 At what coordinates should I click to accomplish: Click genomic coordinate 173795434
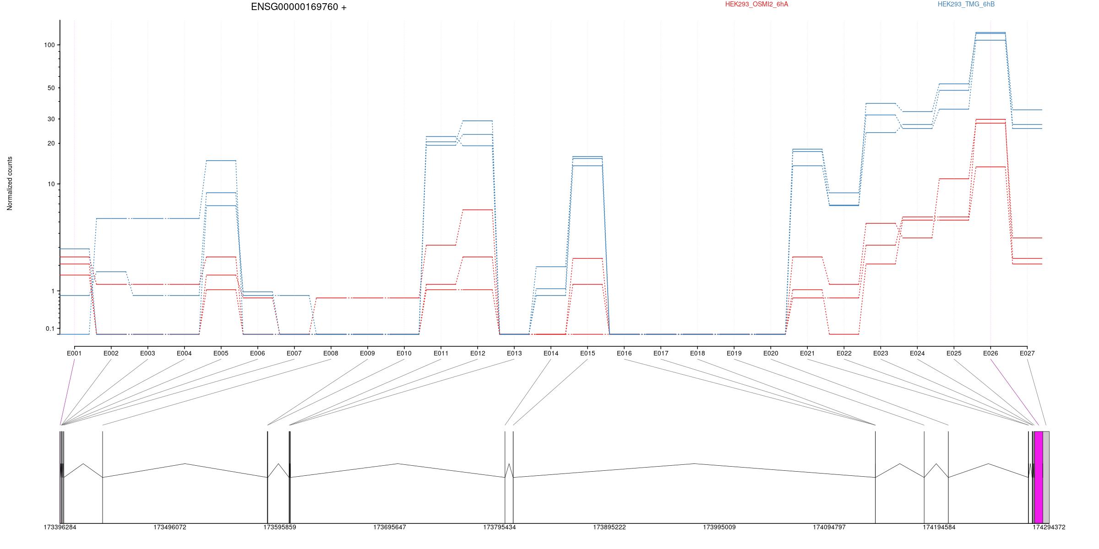500,527
